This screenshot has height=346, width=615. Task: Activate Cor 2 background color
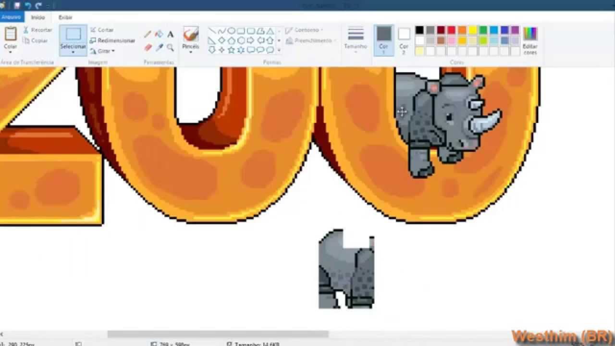[404, 39]
